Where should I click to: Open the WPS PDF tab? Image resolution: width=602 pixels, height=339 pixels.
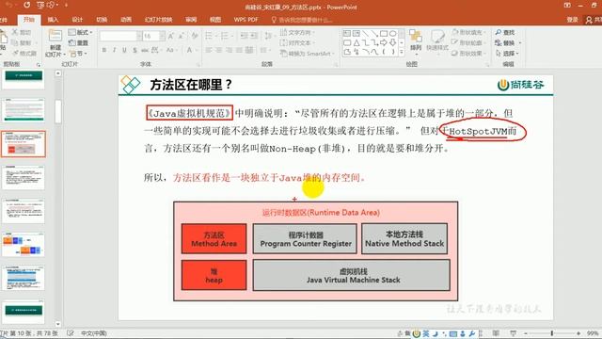tap(246, 20)
